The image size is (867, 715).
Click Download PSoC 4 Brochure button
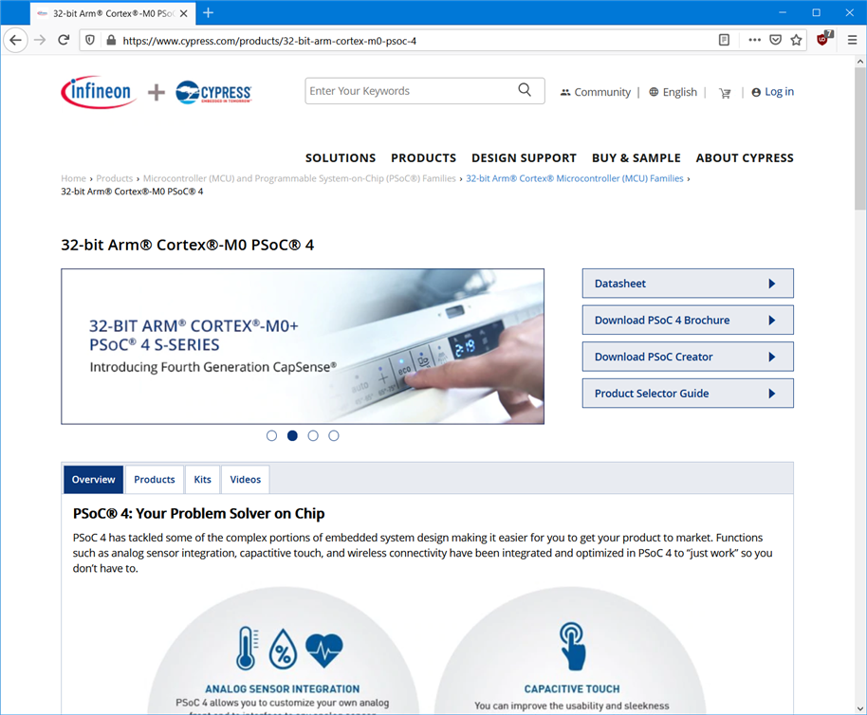[688, 320]
